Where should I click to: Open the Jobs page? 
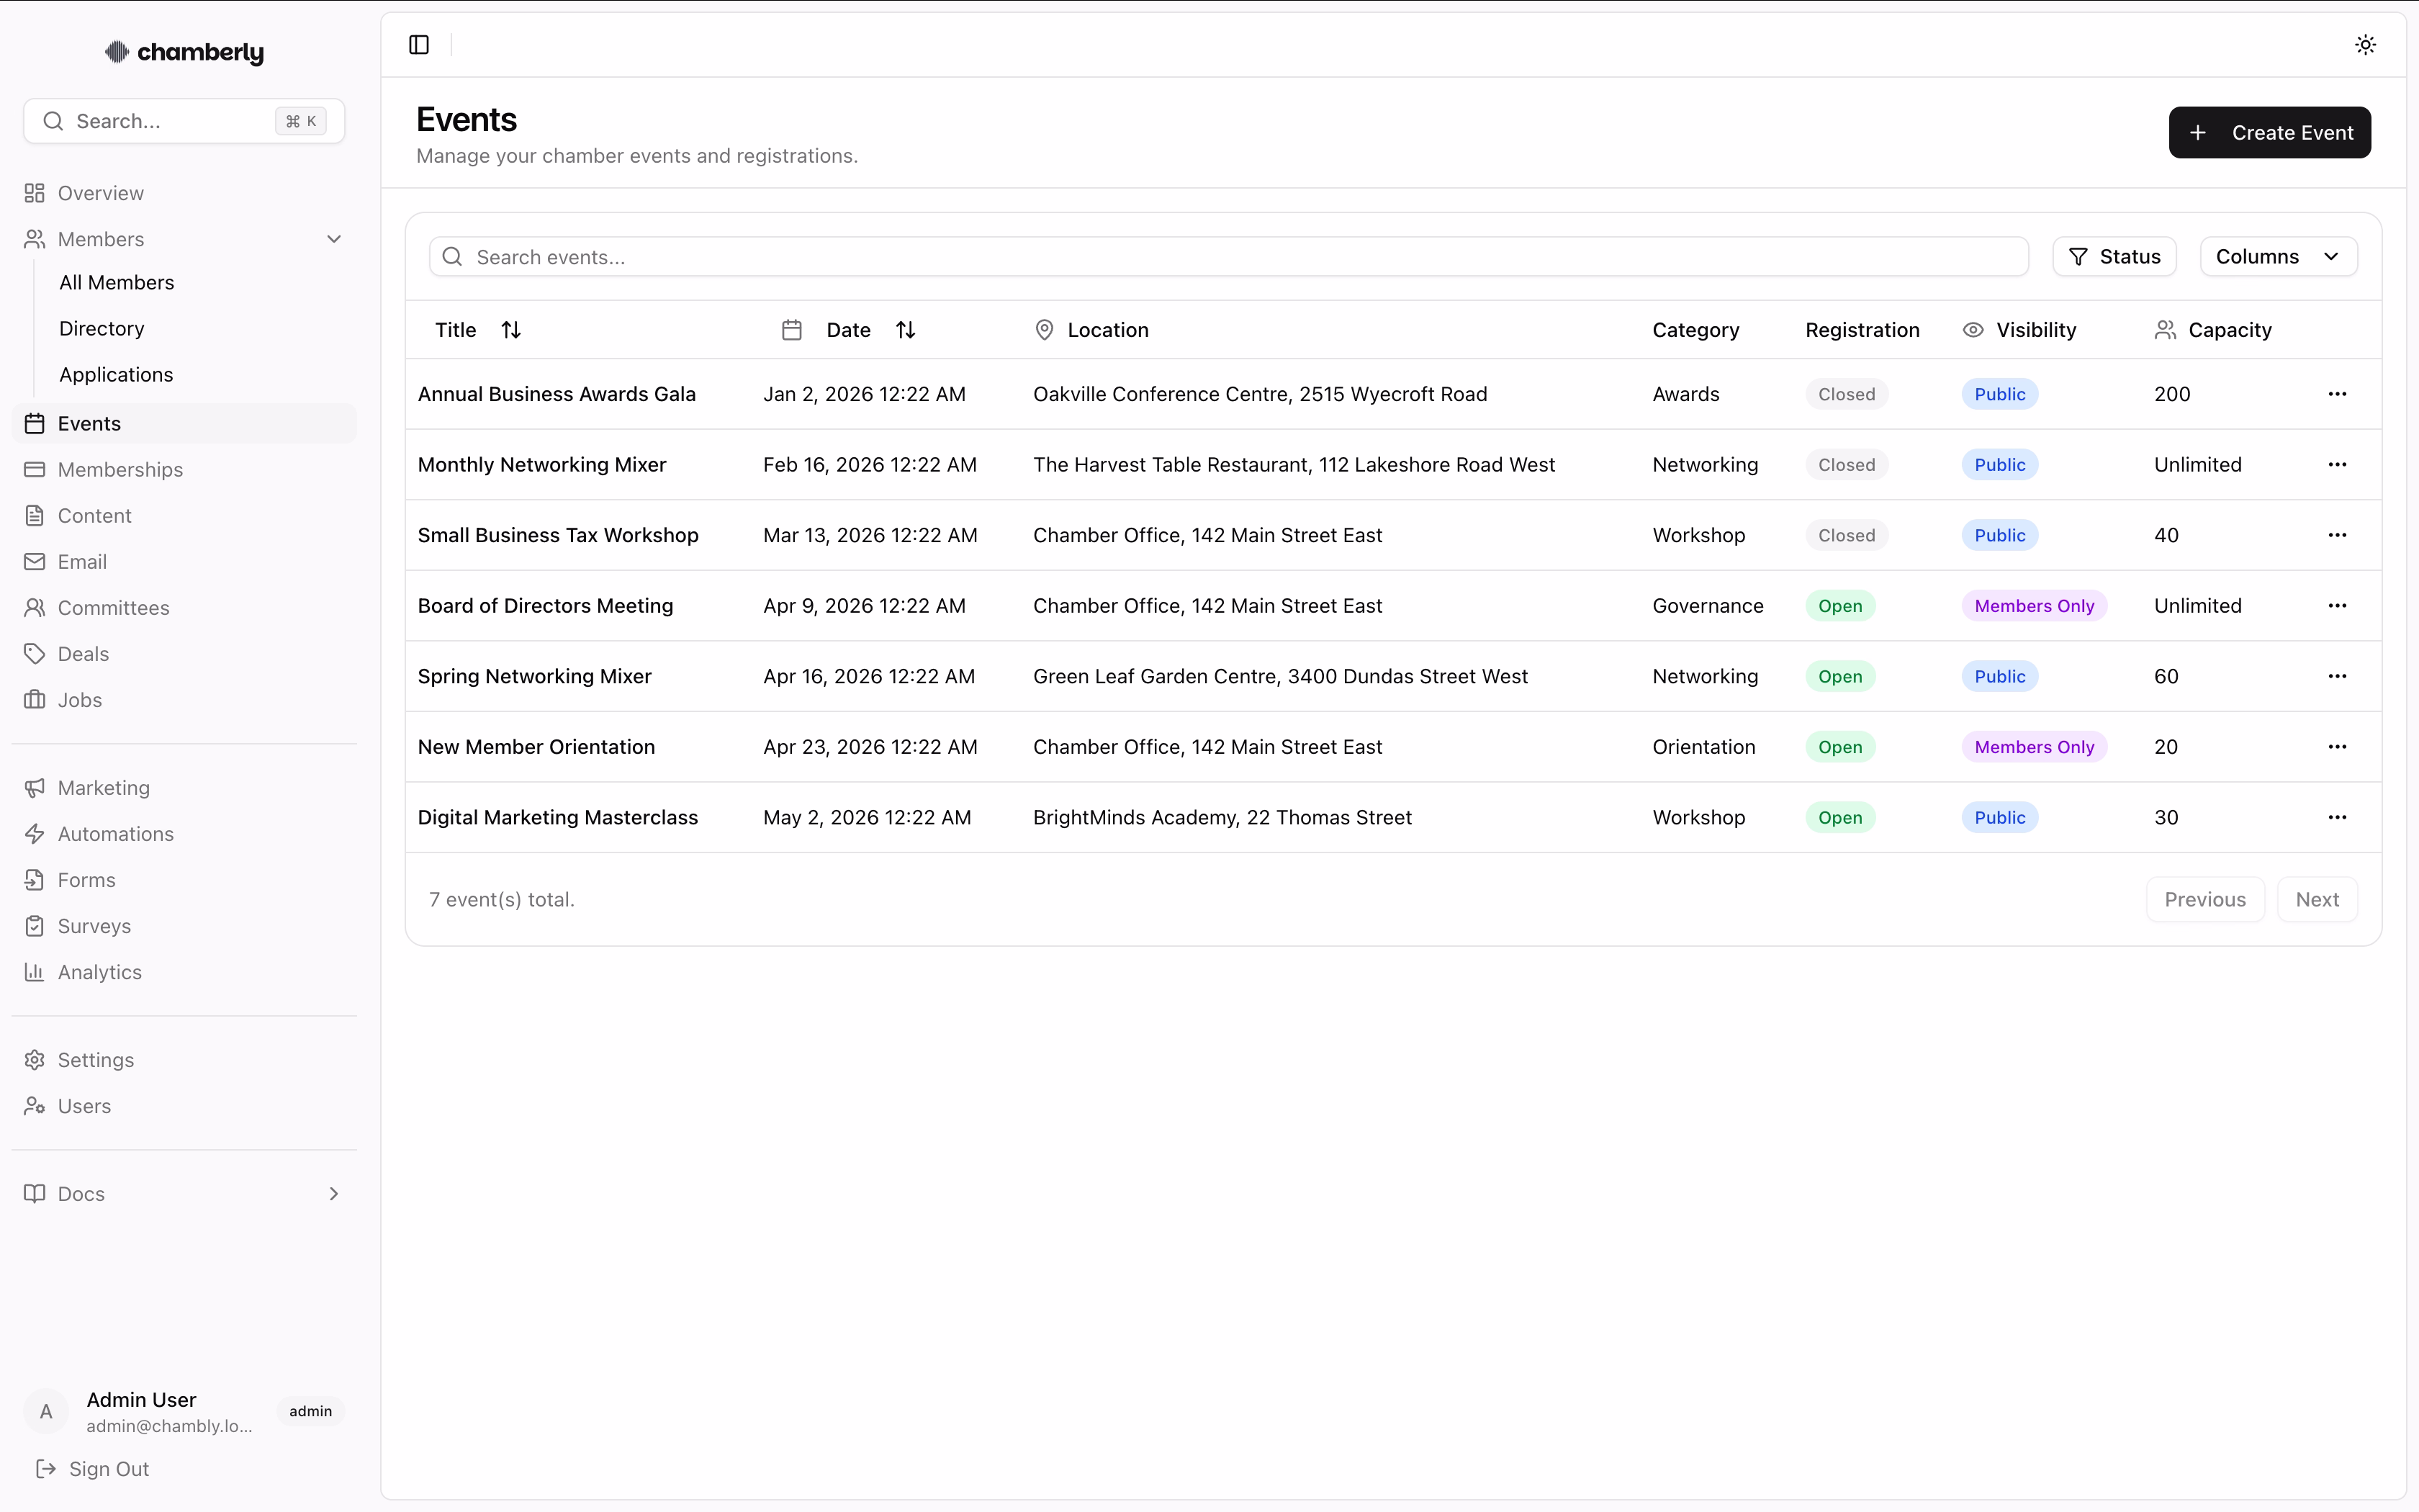[x=184, y=700]
